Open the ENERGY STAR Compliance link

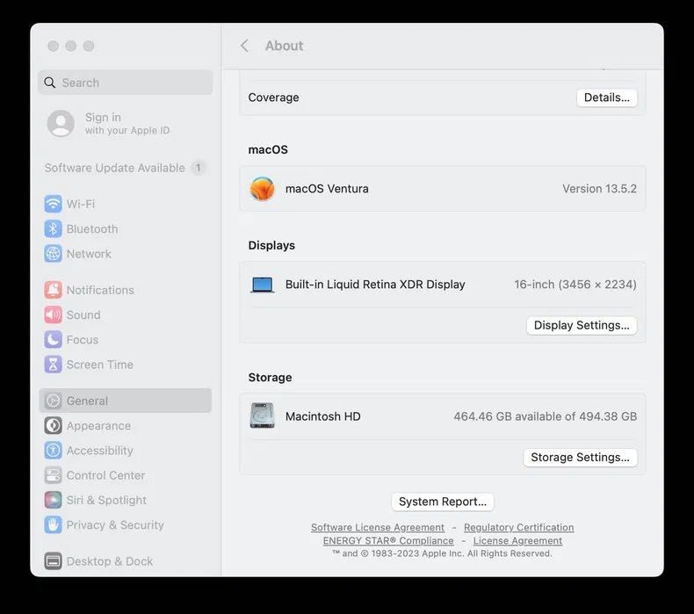click(x=388, y=540)
